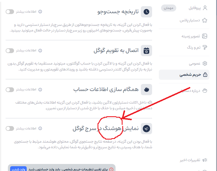The width and height of the screenshot is (217, 171).
Task: Open تغییرات اخیر in the sidebar
Action: (193, 160)
